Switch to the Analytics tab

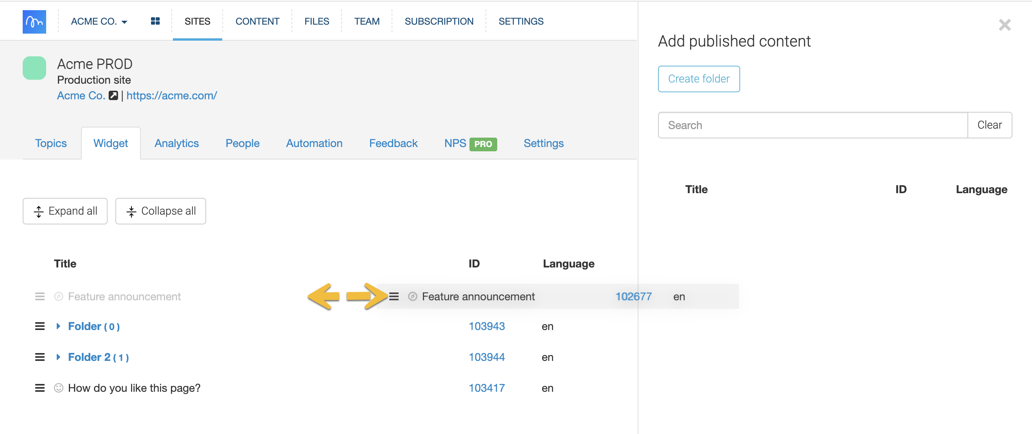[x=176, y=143]
